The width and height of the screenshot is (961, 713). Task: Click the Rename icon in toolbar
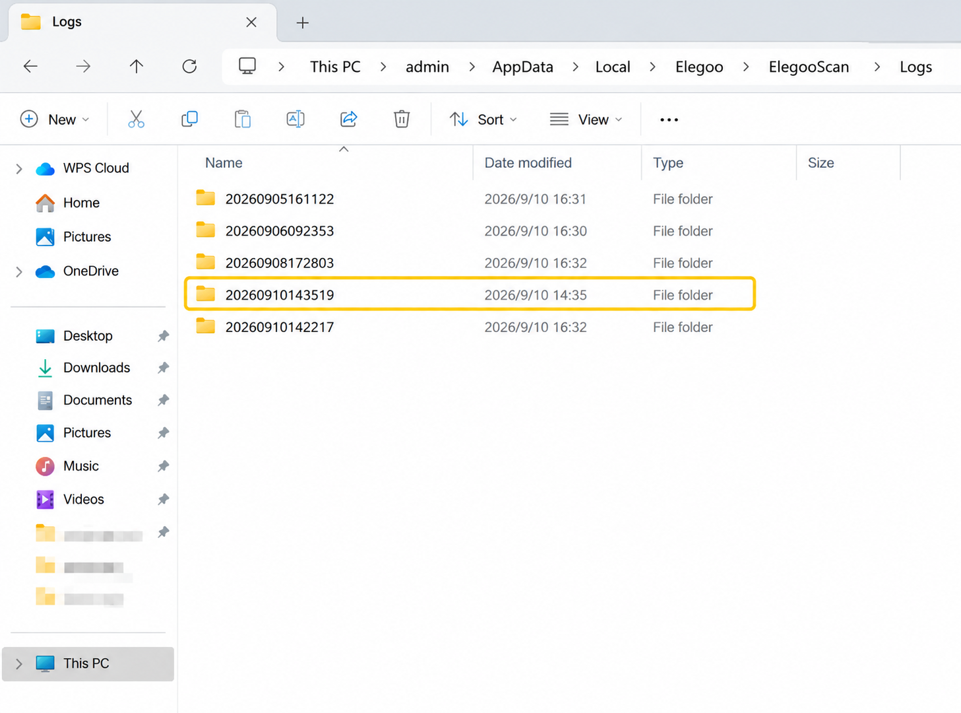coord(295,119)
